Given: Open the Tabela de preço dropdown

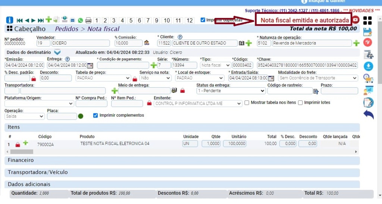Looking at the screenshot, I should pos(103,78).
